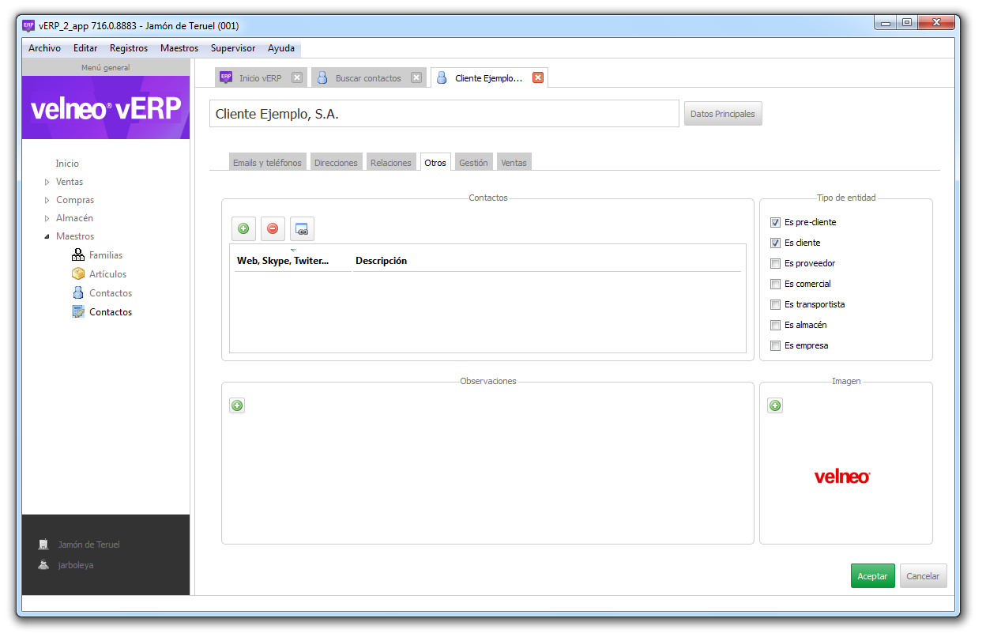Screen dimensions: 986x637
Task: Click the red remove button in Contactos
Action: pos(273,228)
